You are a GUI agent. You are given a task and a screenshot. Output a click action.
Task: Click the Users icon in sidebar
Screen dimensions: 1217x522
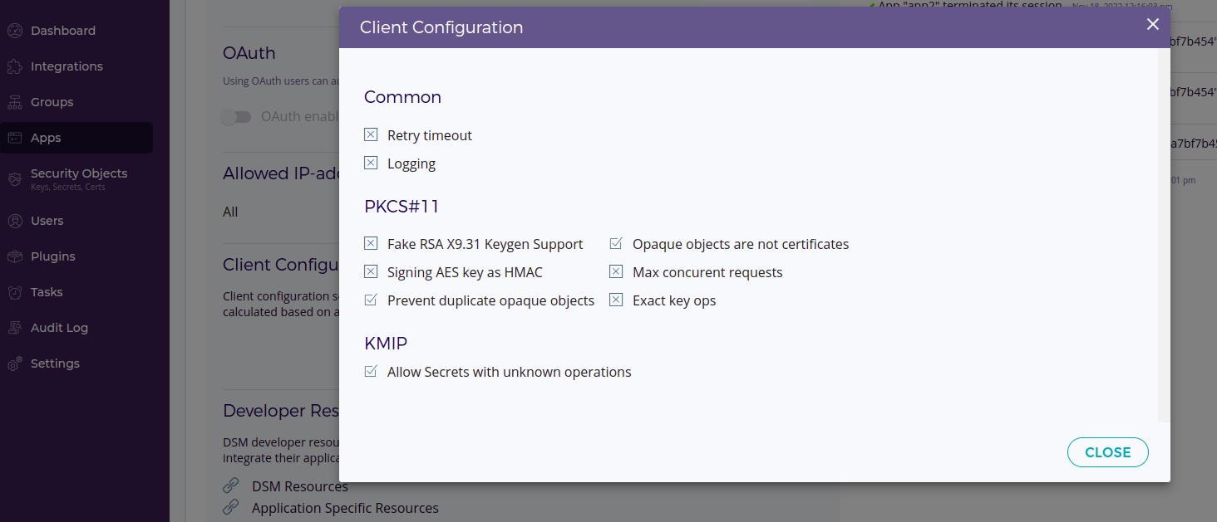click(15, 221)
